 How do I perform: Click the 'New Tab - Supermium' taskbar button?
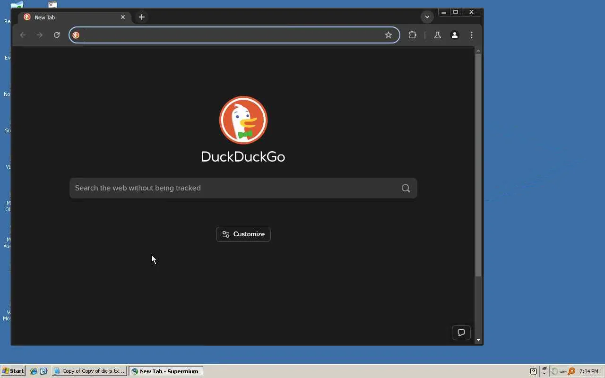(x=166, y=371)
